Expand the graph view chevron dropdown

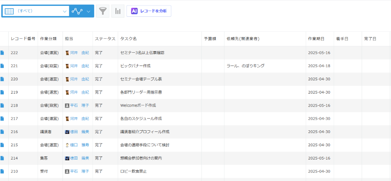[x=88, y=11]
